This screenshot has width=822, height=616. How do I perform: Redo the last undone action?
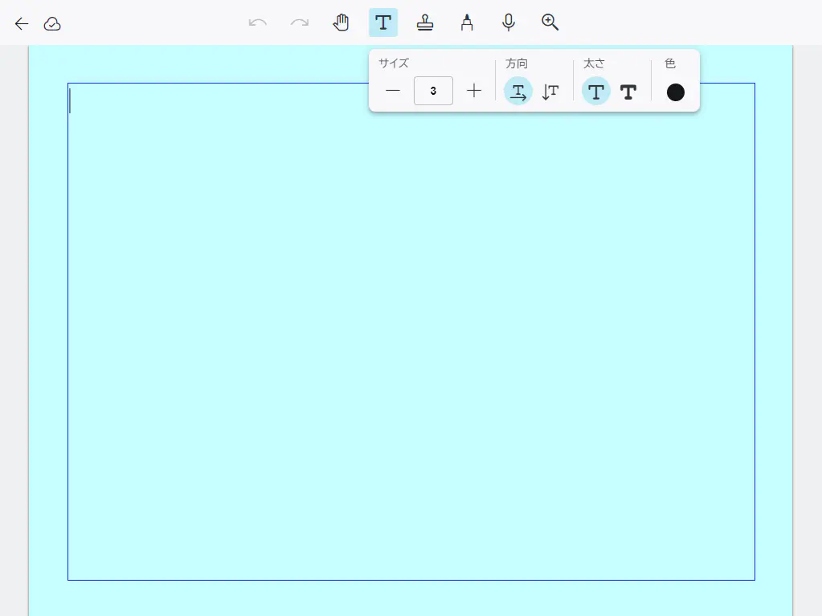pyautogui.click(x=300, y=22)
